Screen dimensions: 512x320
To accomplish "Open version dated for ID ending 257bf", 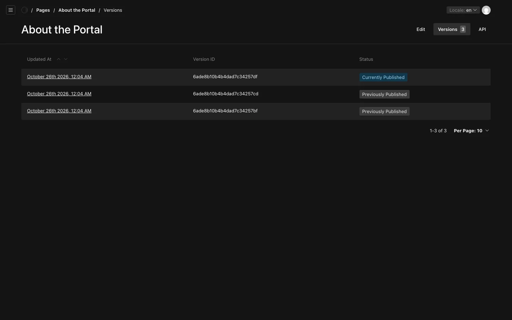I will click(59, 111).
